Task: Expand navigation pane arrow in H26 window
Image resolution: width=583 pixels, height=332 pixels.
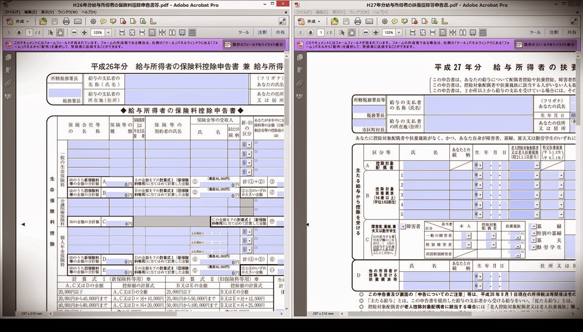Action: click(22, 224)
